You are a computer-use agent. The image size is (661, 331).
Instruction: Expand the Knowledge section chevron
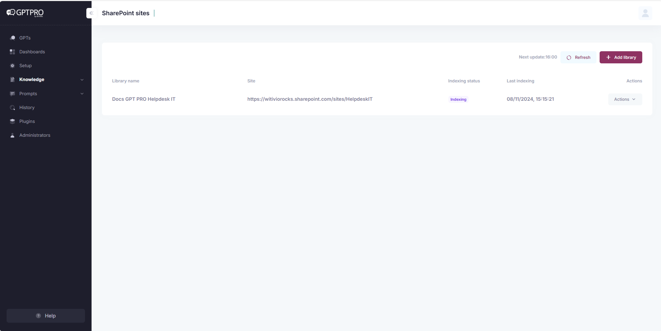coord(82,79)
